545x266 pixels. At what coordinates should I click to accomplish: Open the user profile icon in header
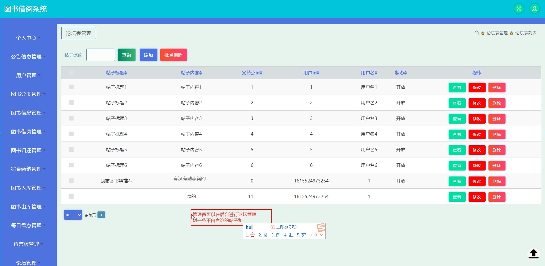(x=534, y=9)
